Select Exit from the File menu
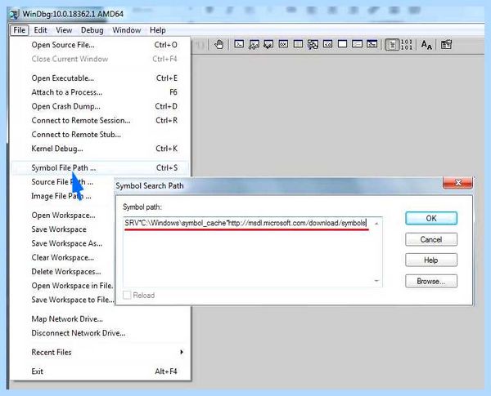The width and height of the screenshot is (491, 396). pyautogui.click(x=100, y=372)
